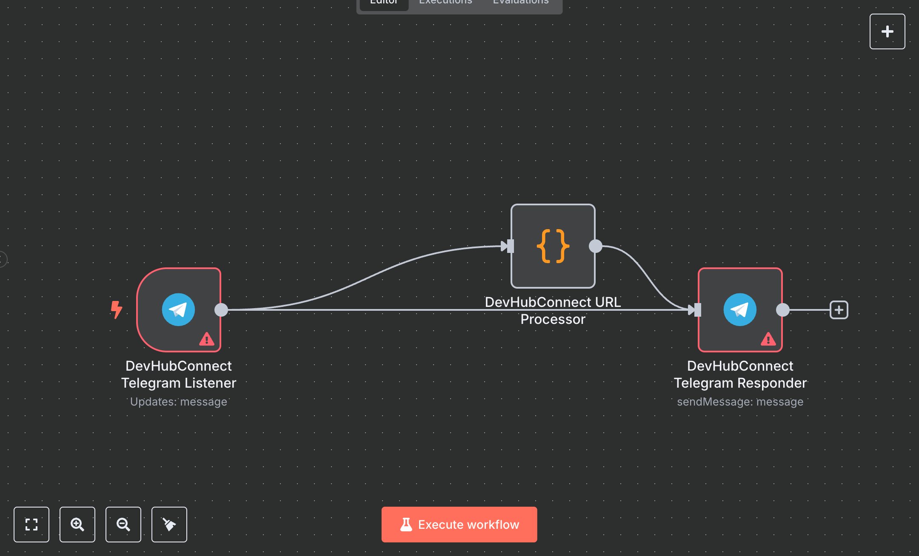Screen dimensions: 919x556
Task: Click the sendMessage: message label under Telegram Responder
Action: click(740, 401)
